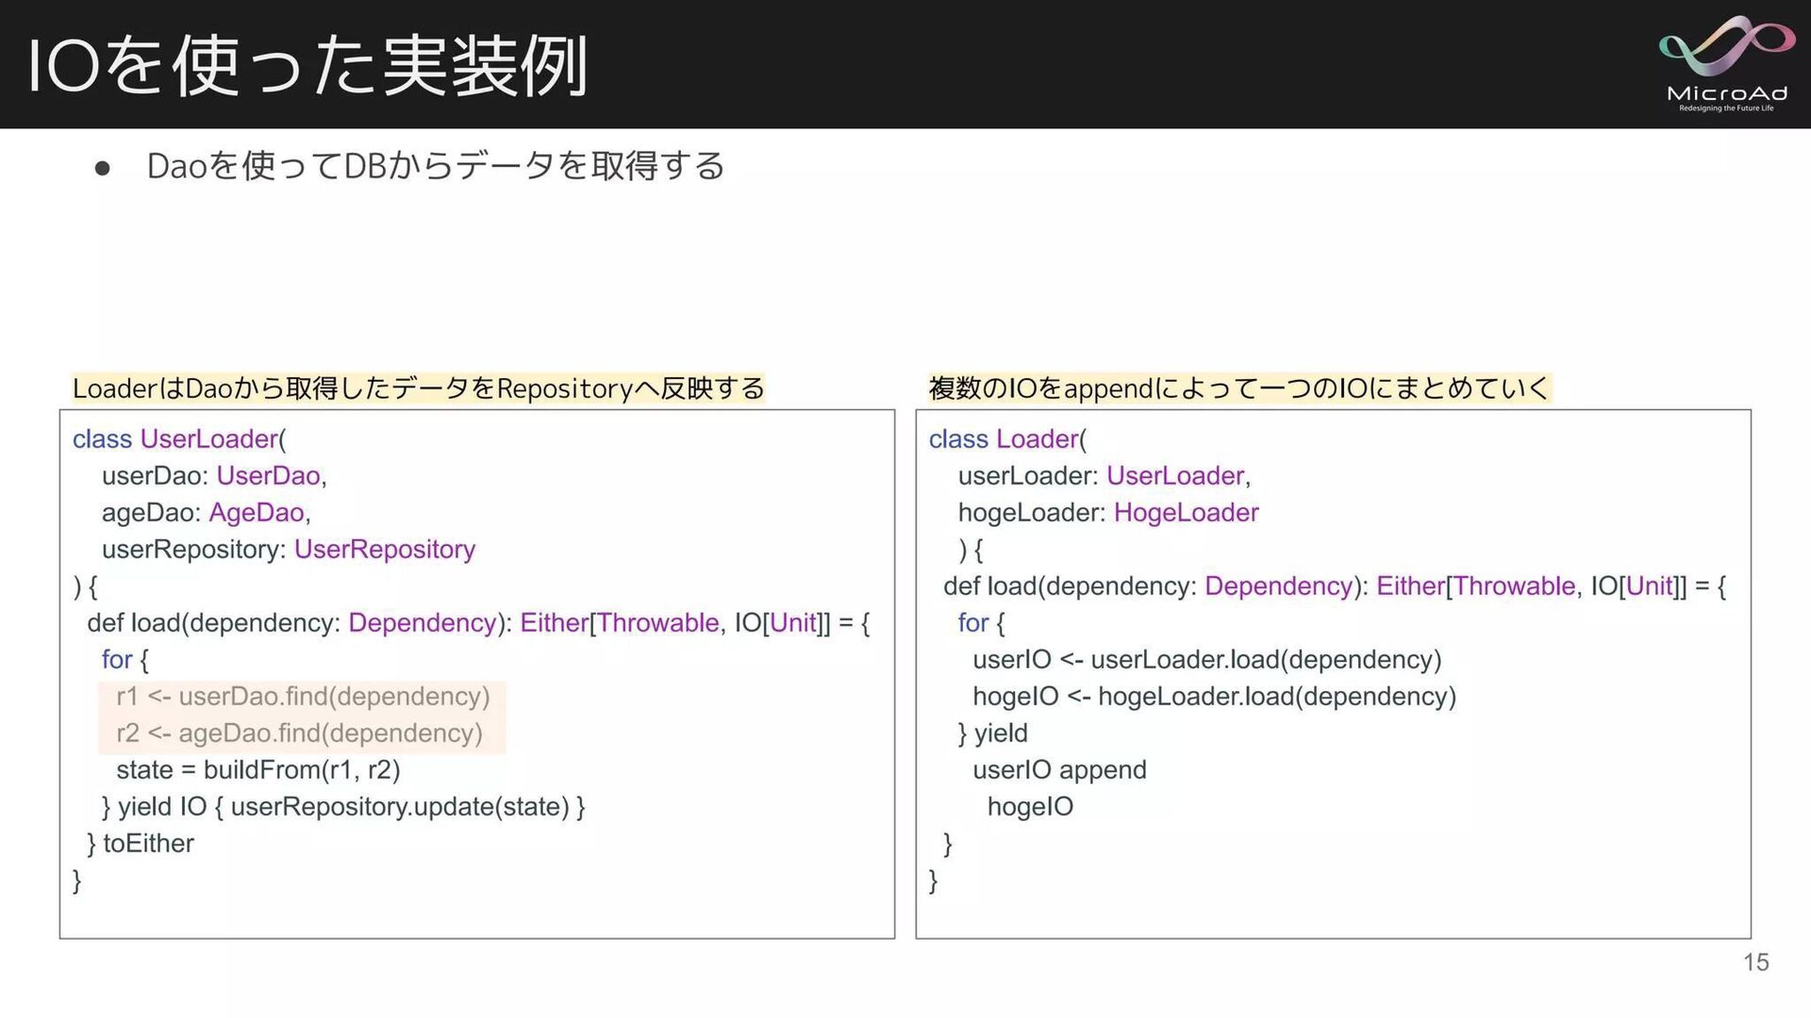
Task: Click the yellow highlighted Loader caption on left
Action: [x=418, y=388]
